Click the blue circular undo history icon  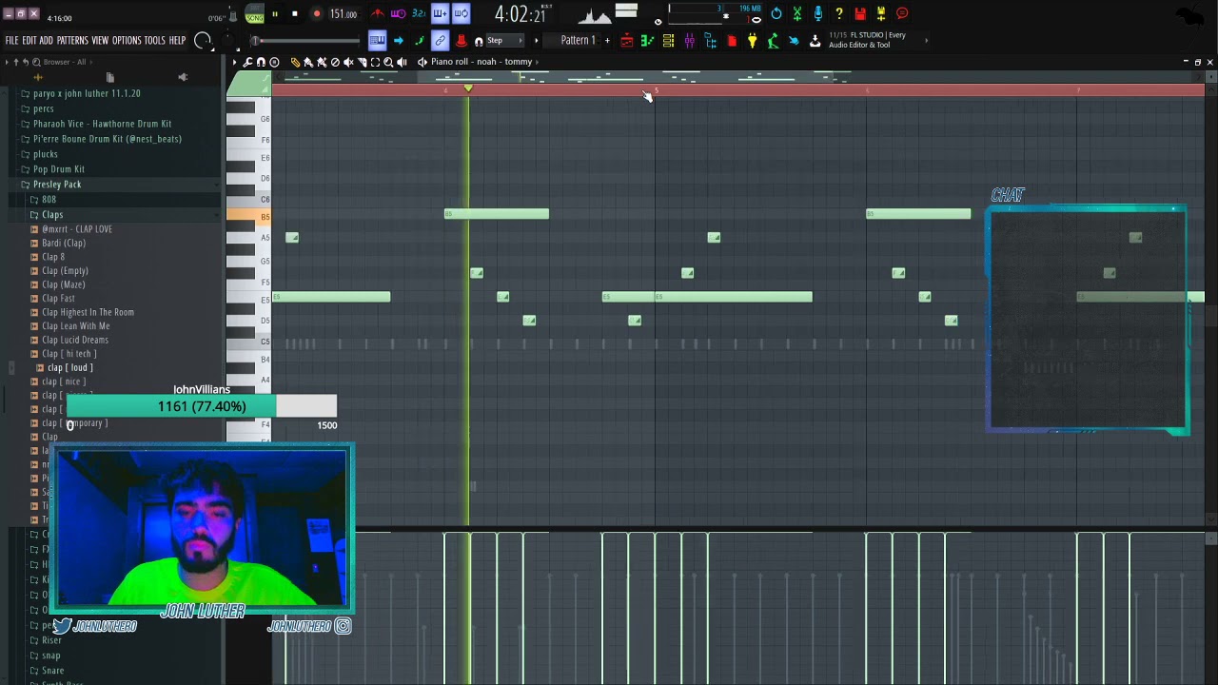[776, 13]
